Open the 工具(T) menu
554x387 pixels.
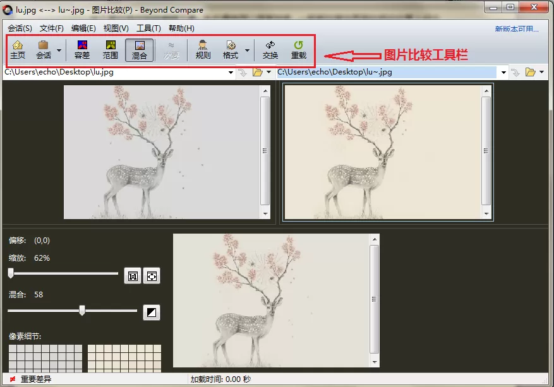tap(148, 28)
